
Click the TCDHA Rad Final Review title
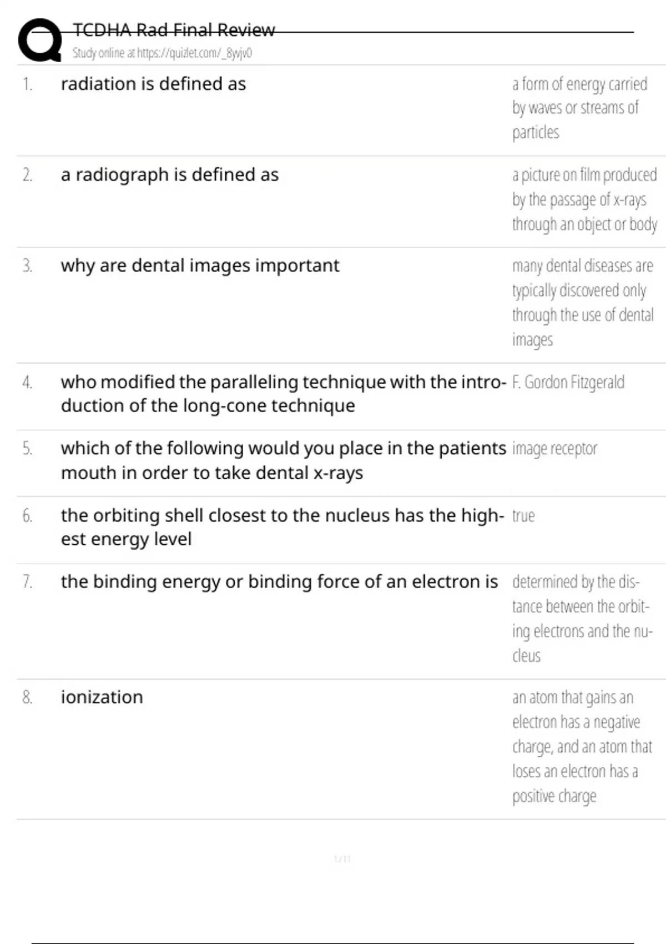(x=174, y=30)
